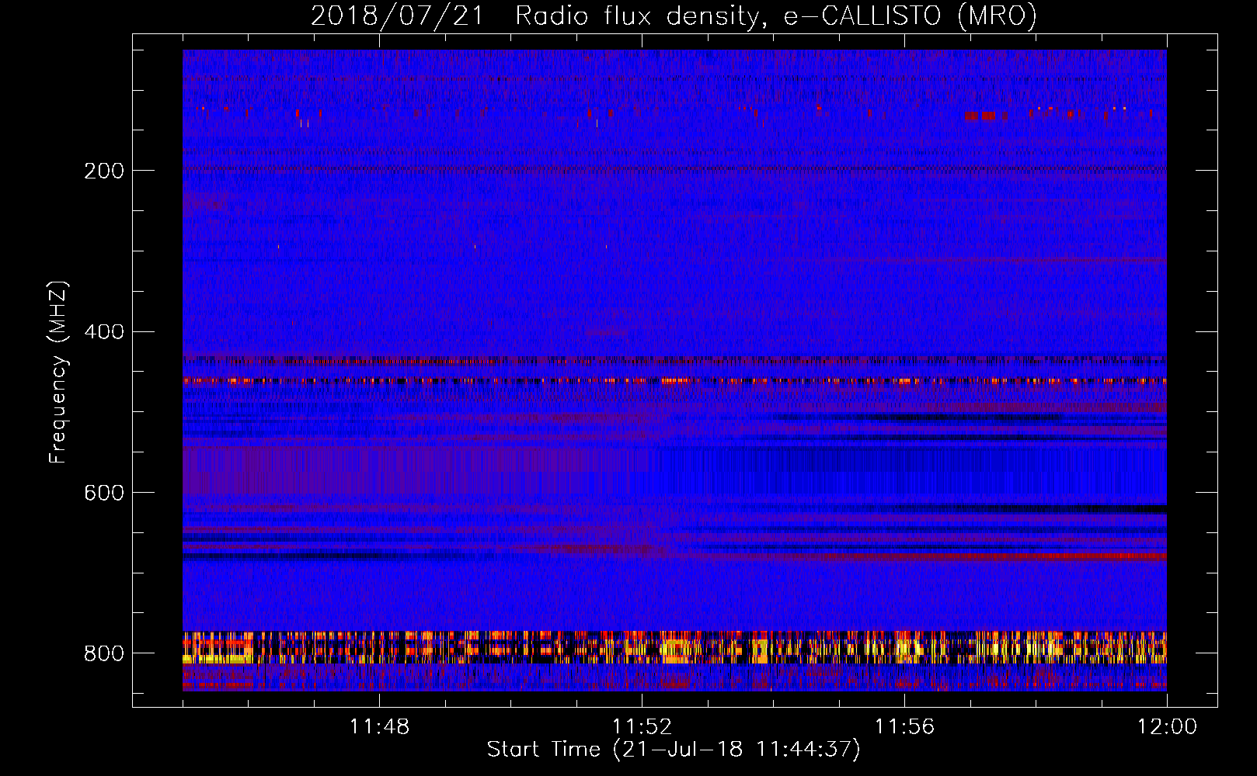Select the 'Frequency (MHZ)' y-axis label
The height and width of the screenshot is (776, 1257).
coord(58,372)
